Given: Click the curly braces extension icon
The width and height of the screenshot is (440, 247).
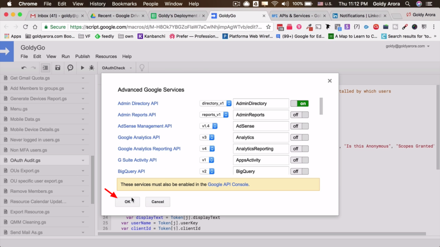Looking at the screenshot, I should 357,27.
